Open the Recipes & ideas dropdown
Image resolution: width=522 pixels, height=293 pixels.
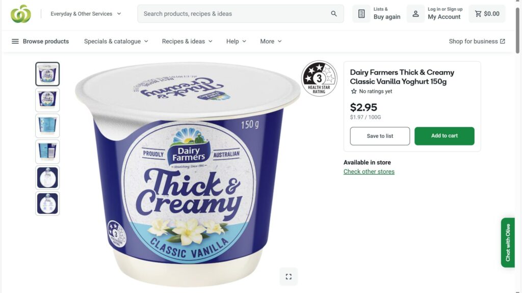(x=187, y=41)
